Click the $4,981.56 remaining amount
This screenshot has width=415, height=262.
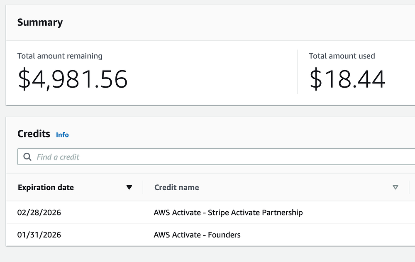(x=72, y=79)
